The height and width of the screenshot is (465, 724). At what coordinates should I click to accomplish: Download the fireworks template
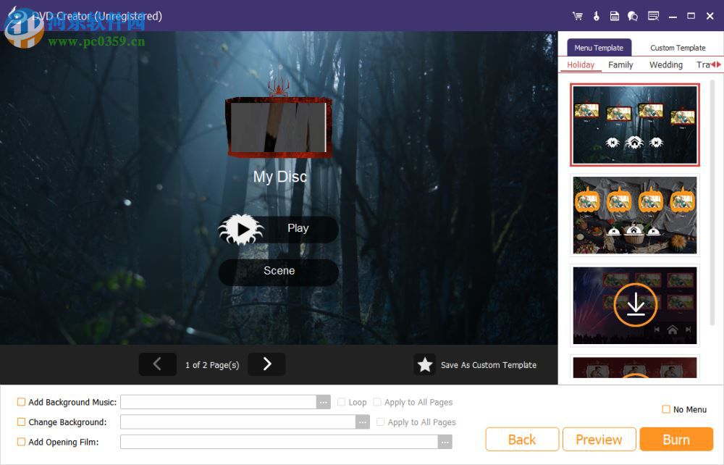click(x=636, y=305)
